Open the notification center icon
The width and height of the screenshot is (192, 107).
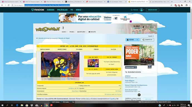coord(189,105)
